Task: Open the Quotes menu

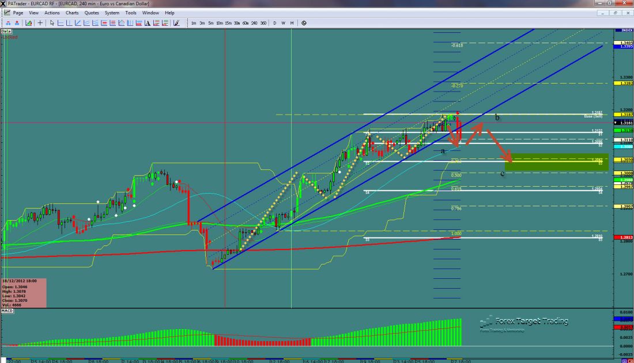Action: [x=91, y=12]
